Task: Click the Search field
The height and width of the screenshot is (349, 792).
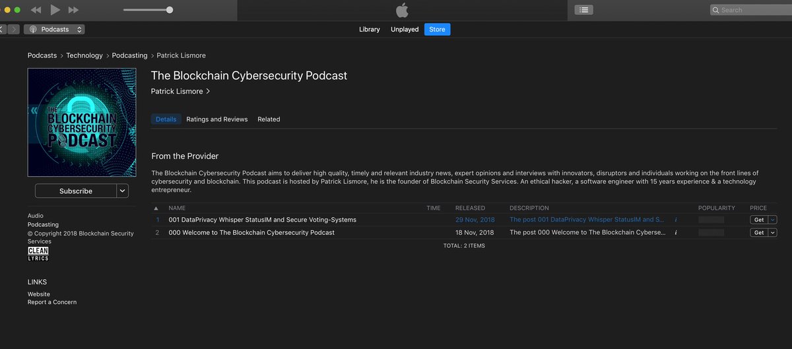Action: pyautogui.click(x=750, y=10)
